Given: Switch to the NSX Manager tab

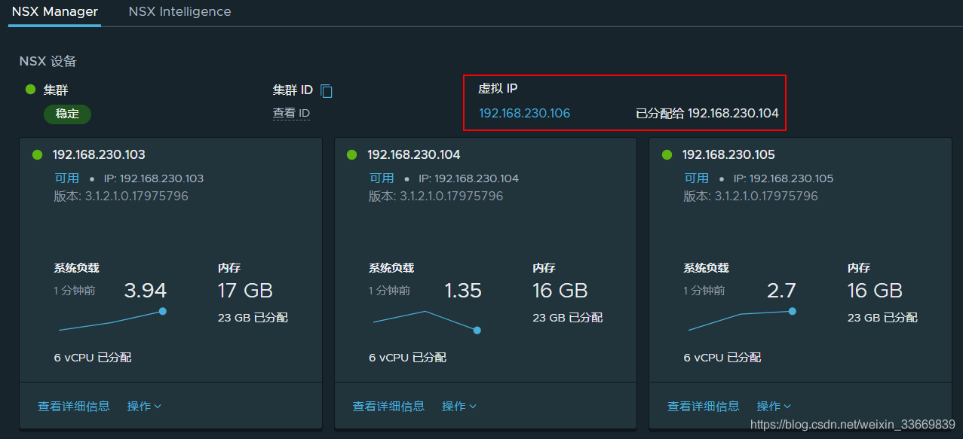Looking at the screenshot, I should 54,12.
